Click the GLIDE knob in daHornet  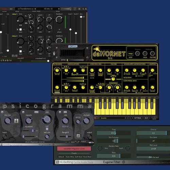[57, 87]
